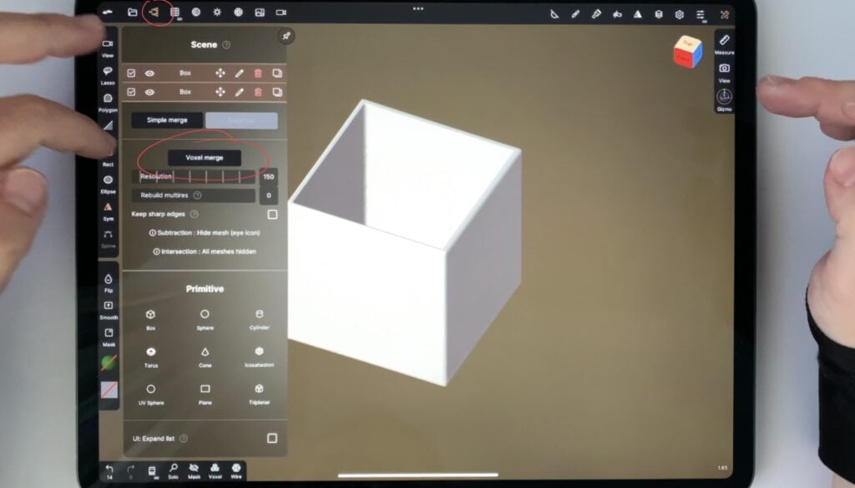Adjust the Resolution slider

(194, 176)
